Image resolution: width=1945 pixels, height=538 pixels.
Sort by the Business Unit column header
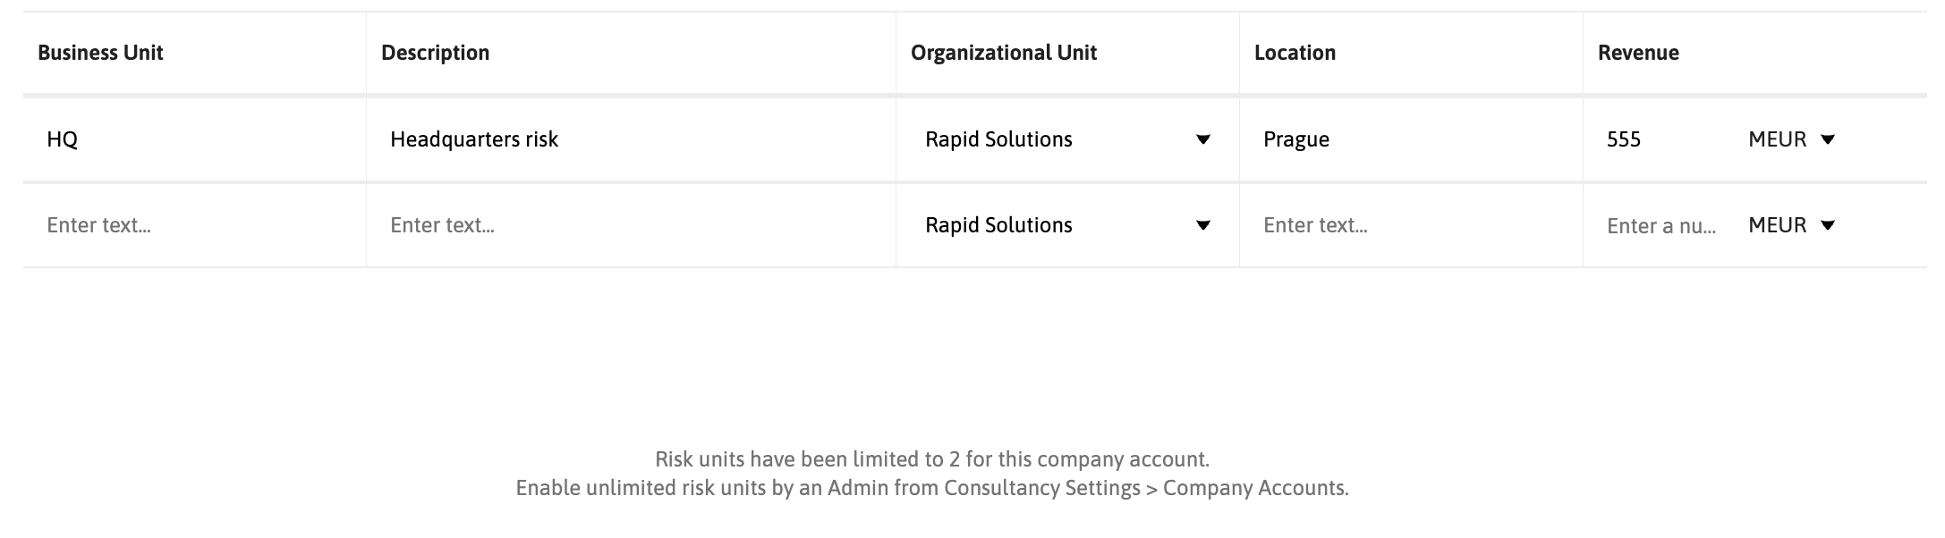point(100,53)
